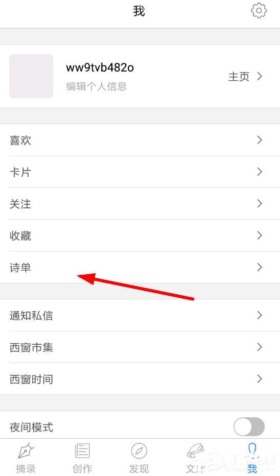Viewport: 280px width, 476px height.
Task: Tap 编辑个人信息 to edit profile
Action: coord(96,86)
